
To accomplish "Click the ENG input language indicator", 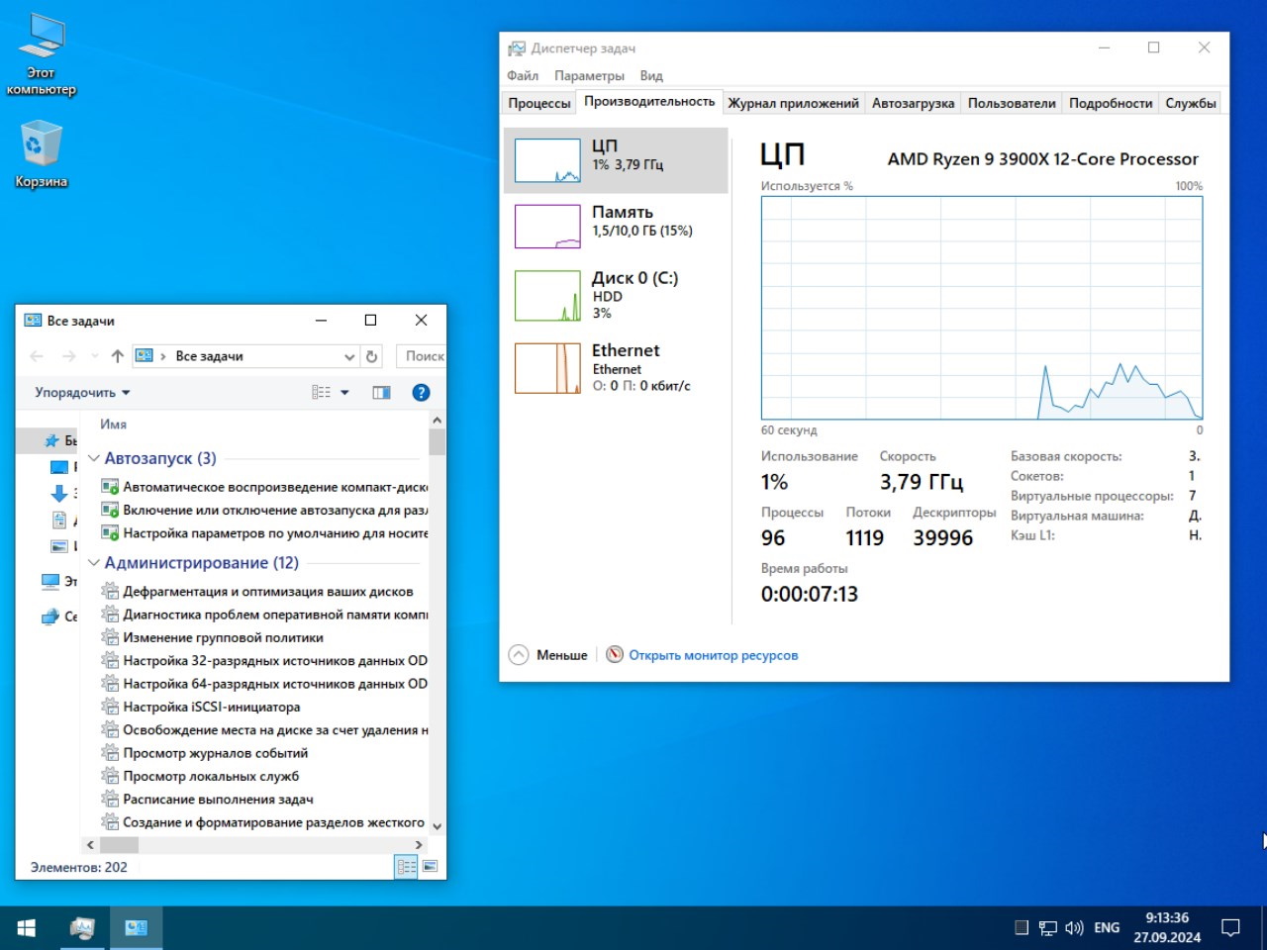I will (1107, 927).
